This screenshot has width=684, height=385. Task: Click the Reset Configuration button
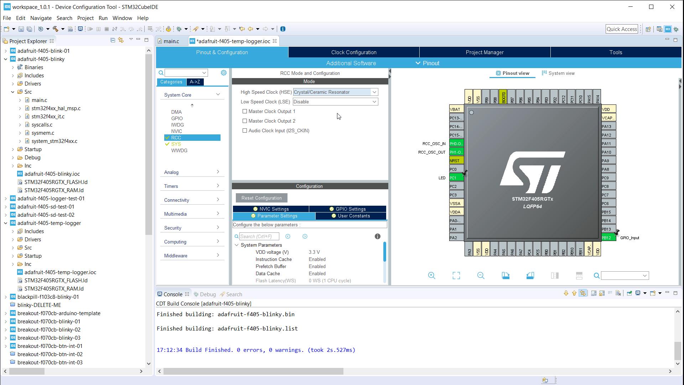[261, 198]
